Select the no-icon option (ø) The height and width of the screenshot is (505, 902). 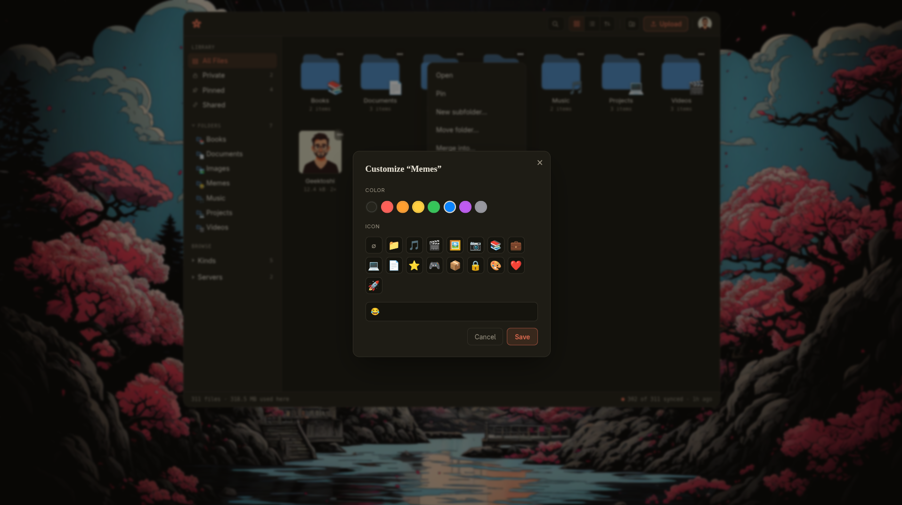374,245
